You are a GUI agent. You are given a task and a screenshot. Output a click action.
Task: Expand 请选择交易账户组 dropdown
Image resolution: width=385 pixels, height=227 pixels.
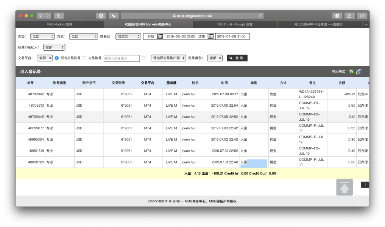(168, 58)
